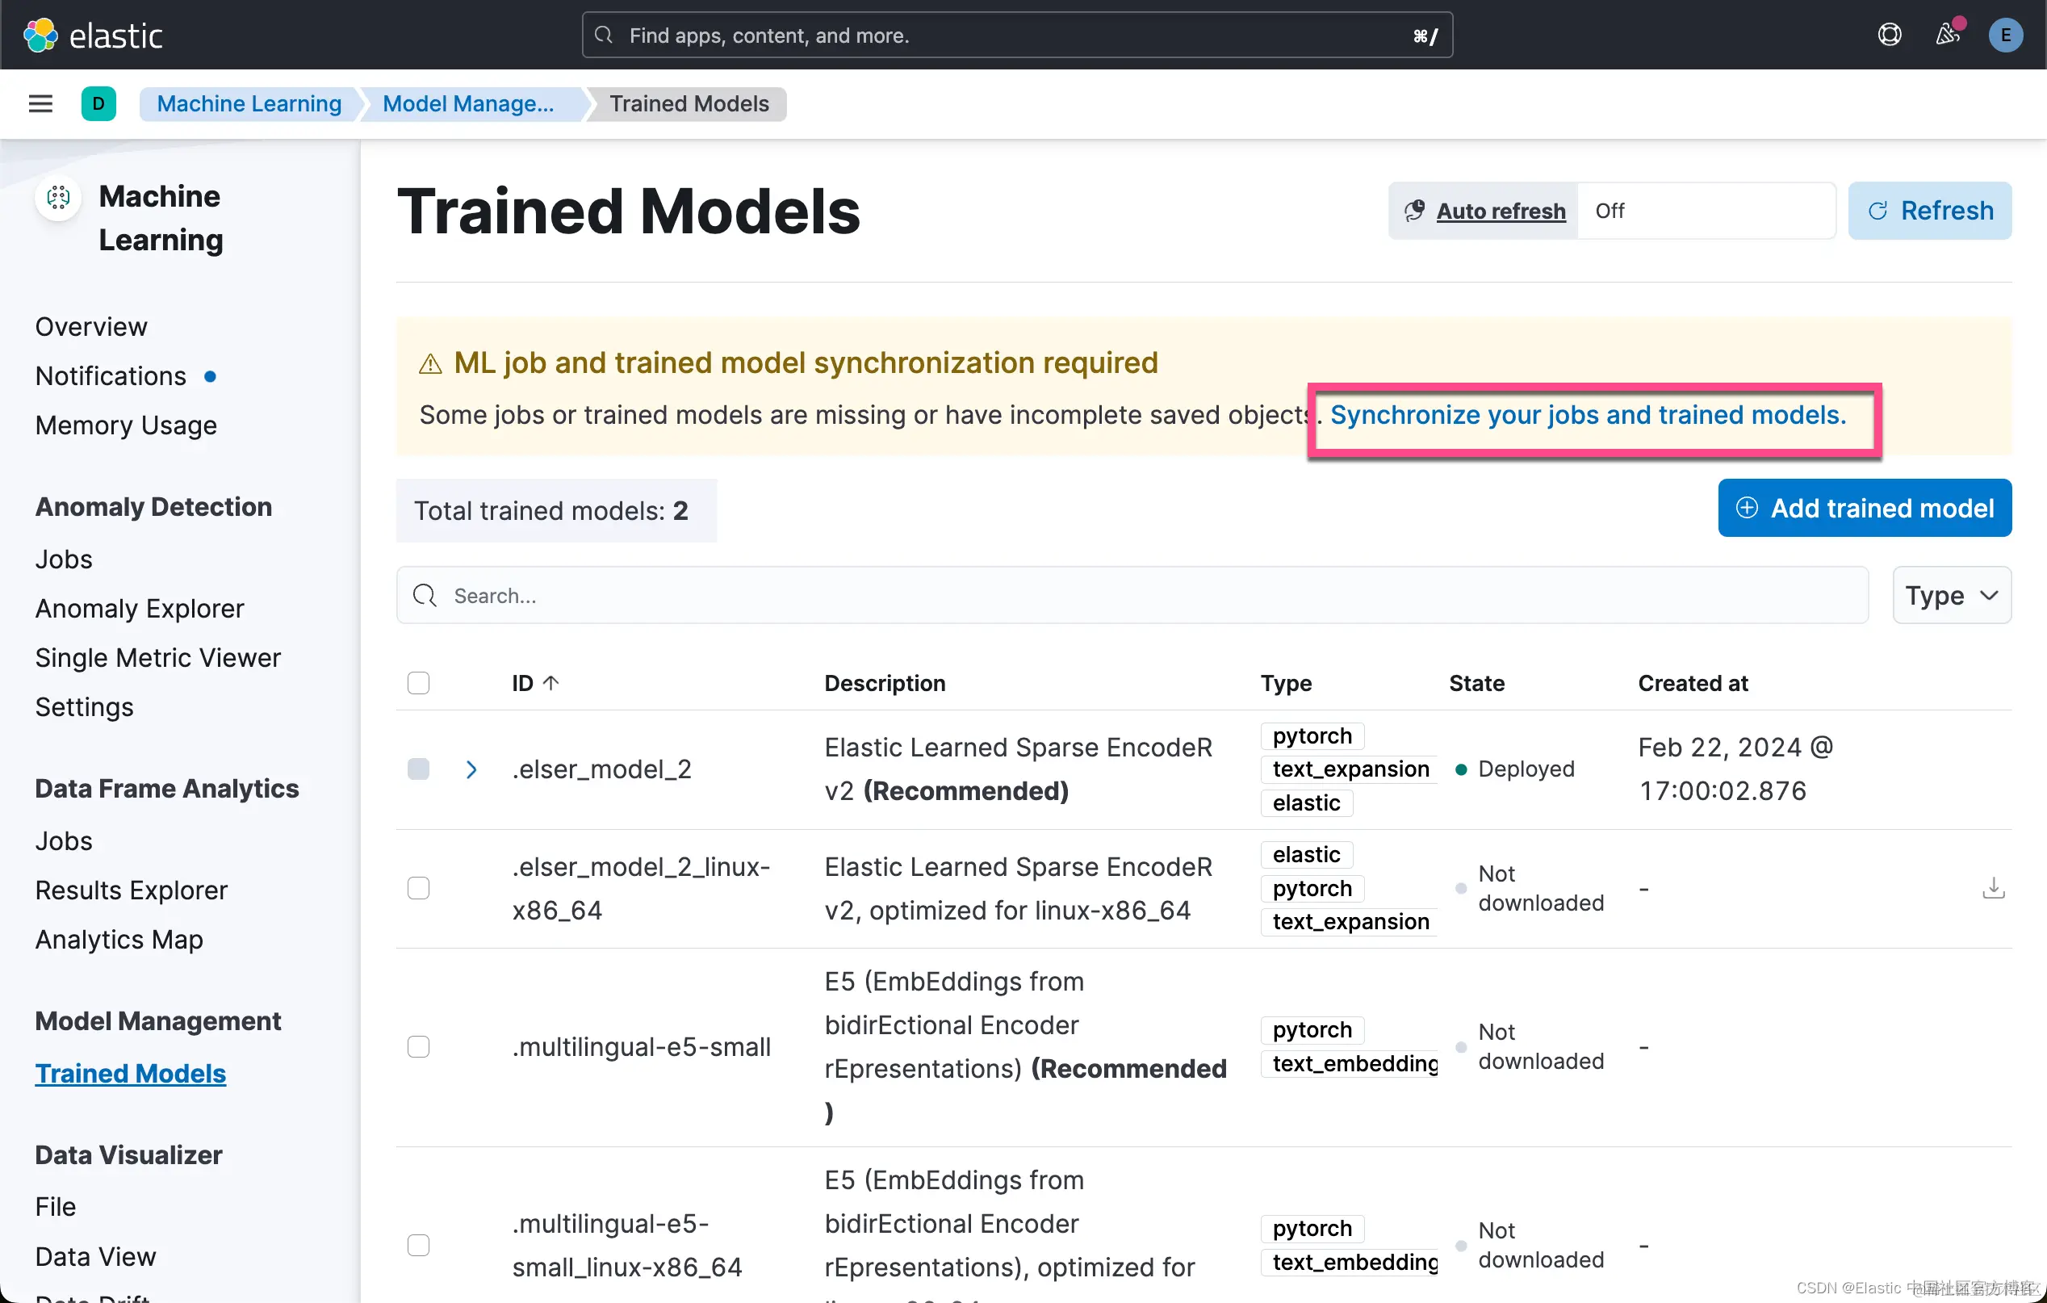Viewport: 2047px width, 1303px height.
Task: Expand the .elser_model_2 row details
Action: 472,769
